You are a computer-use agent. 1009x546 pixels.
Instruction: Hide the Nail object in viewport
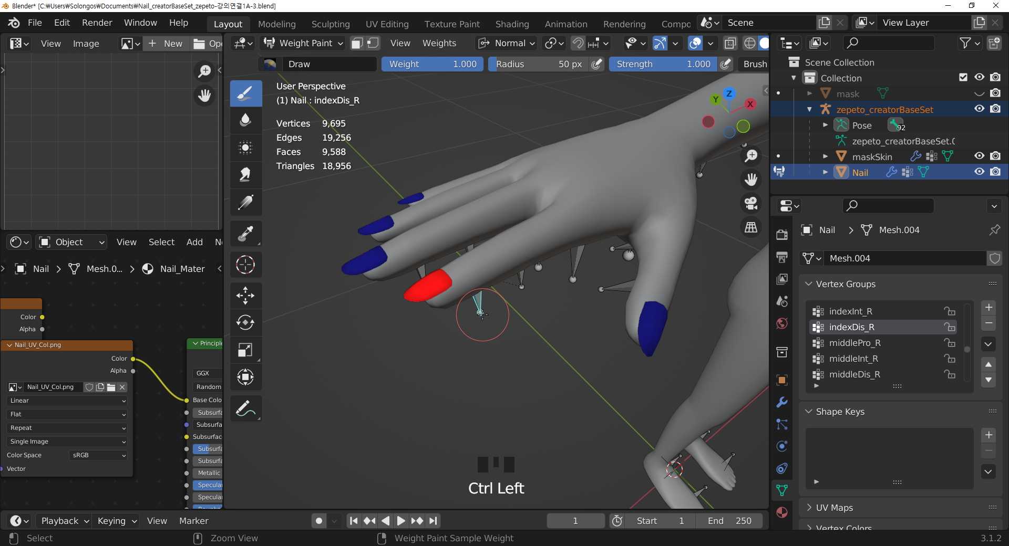(x=979, y=172)
